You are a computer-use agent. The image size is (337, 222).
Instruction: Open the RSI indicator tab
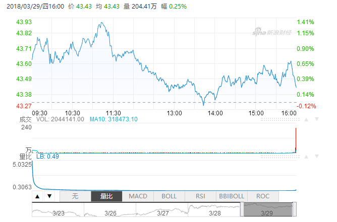click(200, 196)
